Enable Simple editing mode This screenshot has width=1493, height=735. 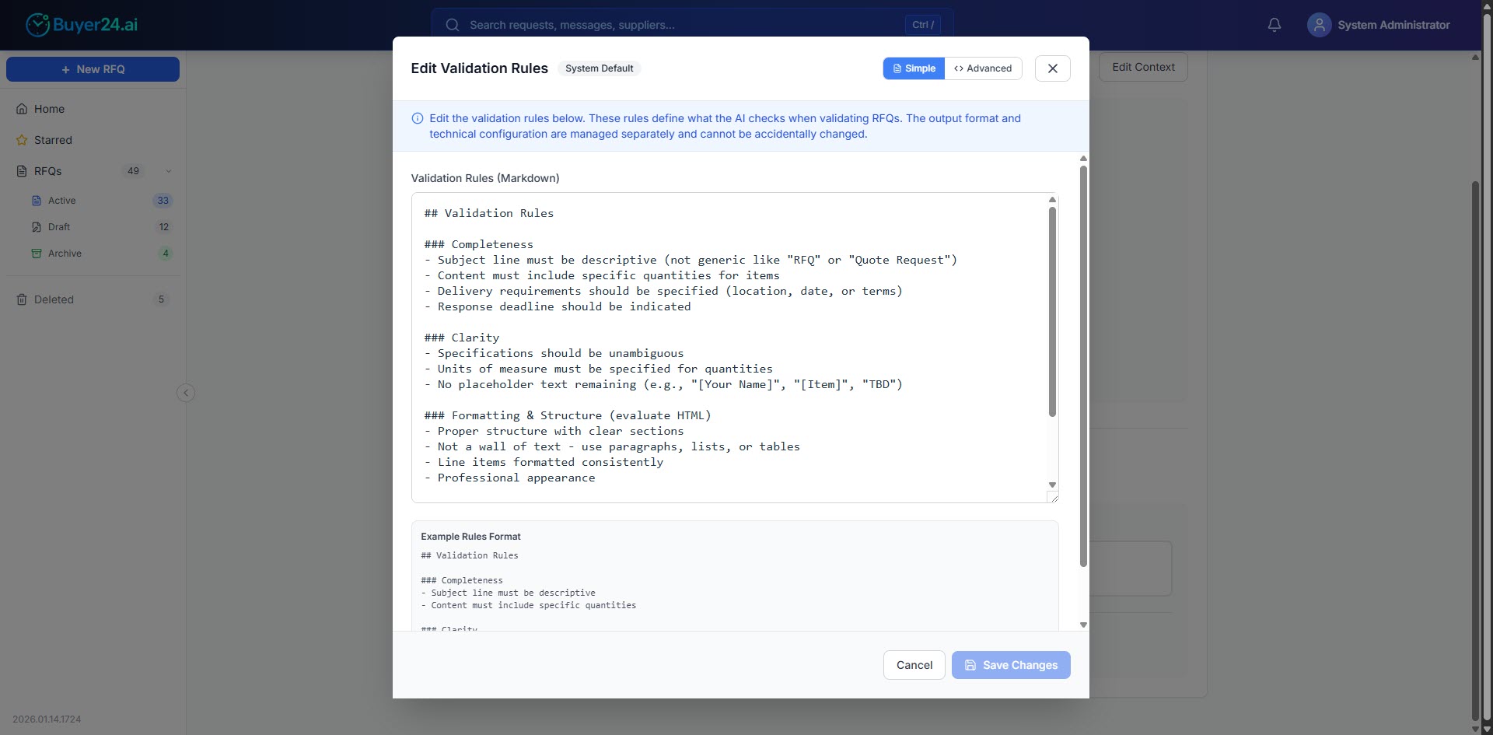[x=913, y=68]
